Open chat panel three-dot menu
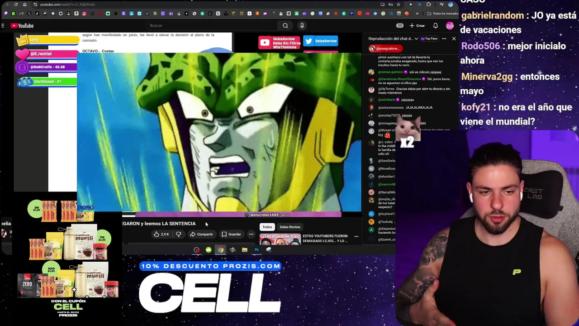Image resolution: width=579 pixels, height=326 pixels. (444, 38)
